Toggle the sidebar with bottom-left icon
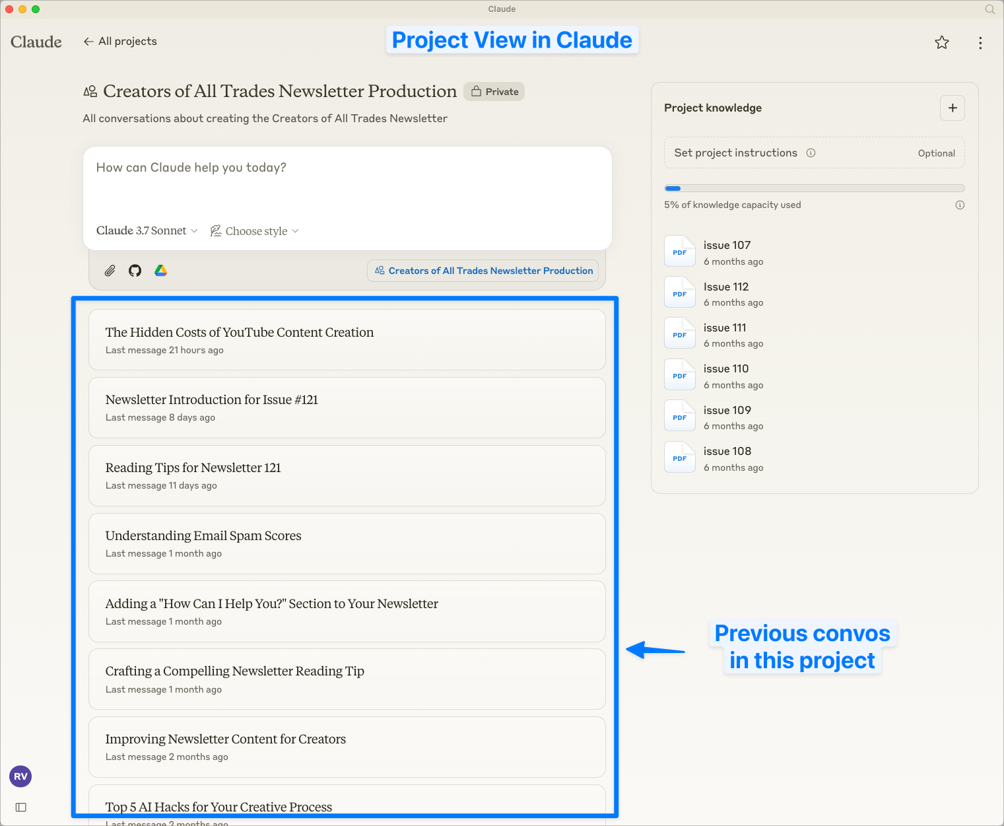The height and width of the screenshot is (826, 1004). (20, 807)
